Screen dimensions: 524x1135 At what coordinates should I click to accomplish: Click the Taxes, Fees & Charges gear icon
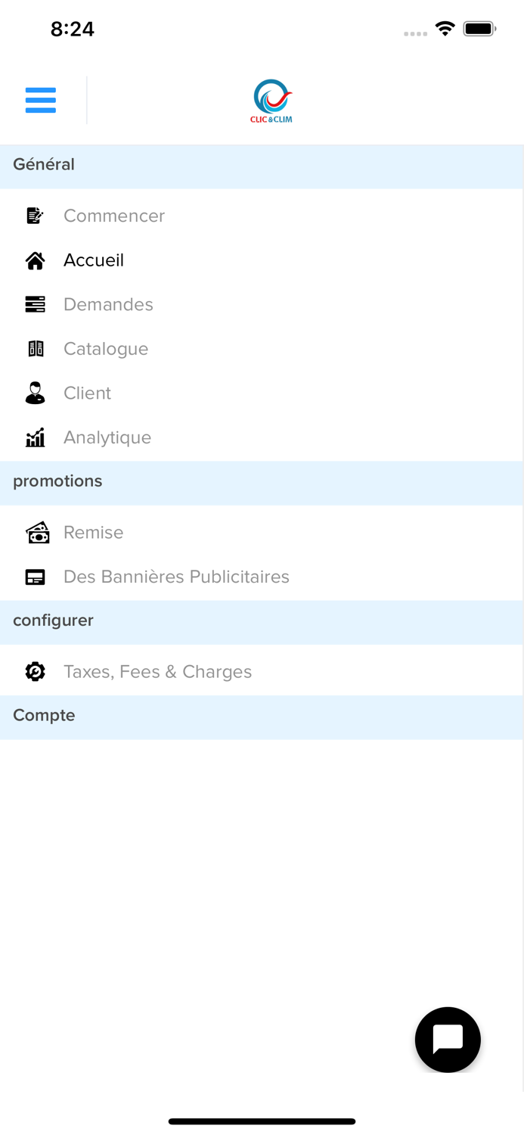35,671
